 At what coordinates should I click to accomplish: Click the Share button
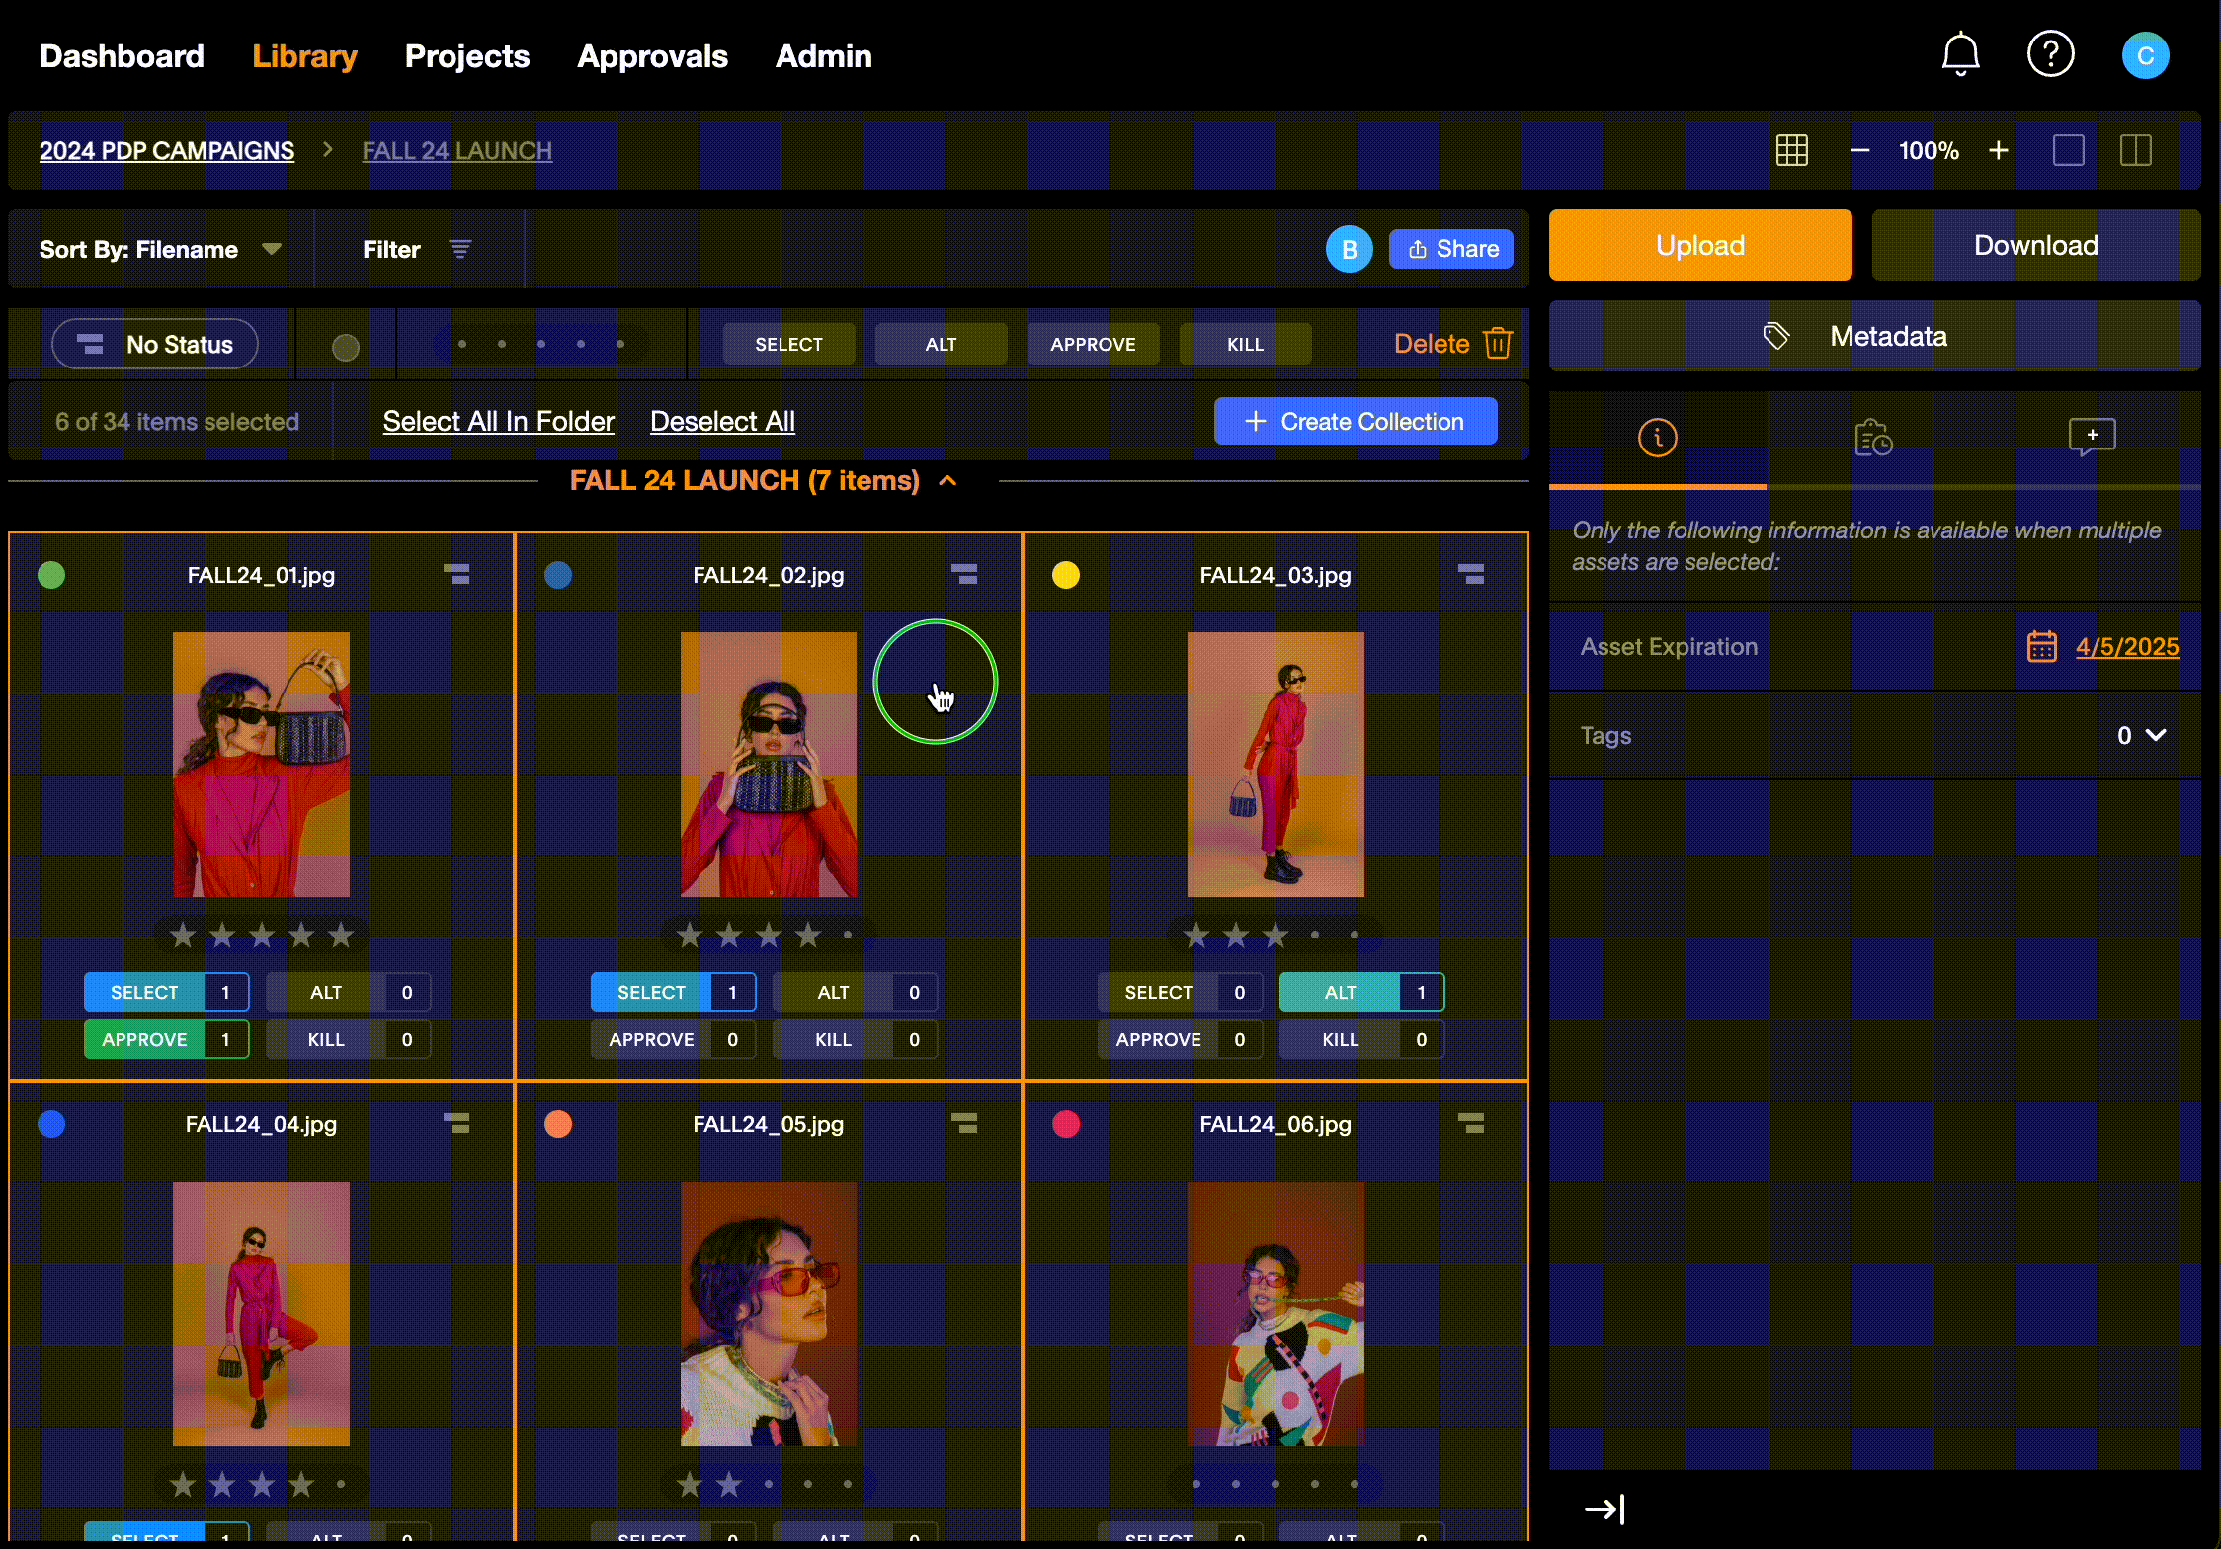point(1451,249)
